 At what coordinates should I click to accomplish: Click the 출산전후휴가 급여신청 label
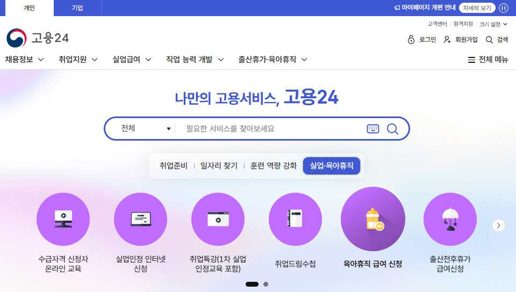(450, 264)
